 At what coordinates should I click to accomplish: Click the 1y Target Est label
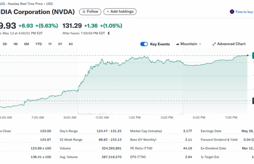[x=210, y=157]
